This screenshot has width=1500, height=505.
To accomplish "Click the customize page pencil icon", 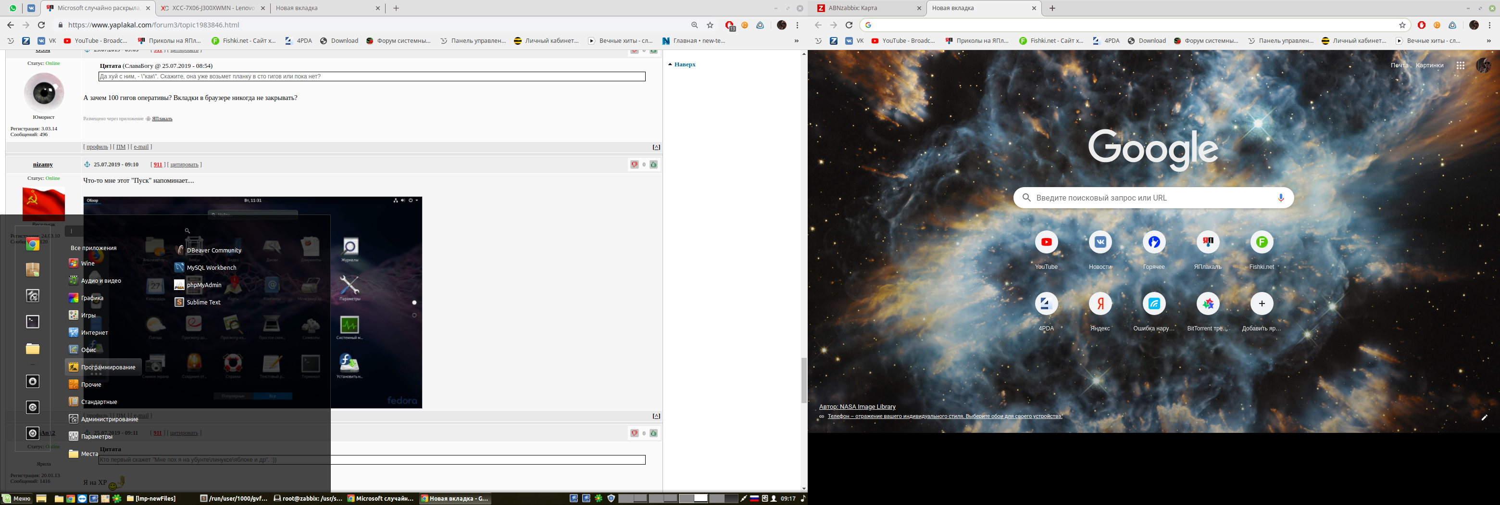I will tap(1484, 417).
